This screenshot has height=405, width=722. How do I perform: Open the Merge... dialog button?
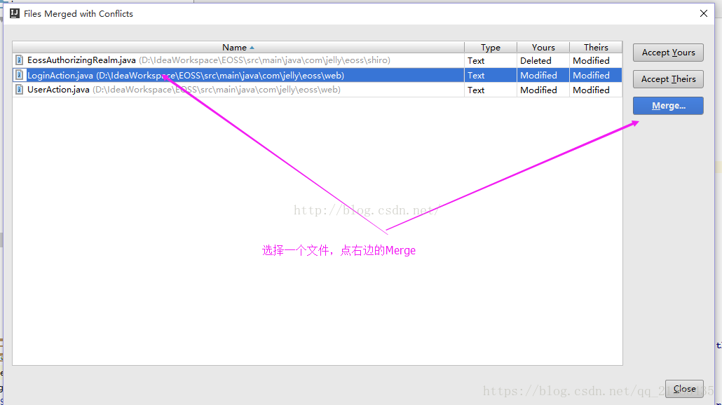coord(668,106)
